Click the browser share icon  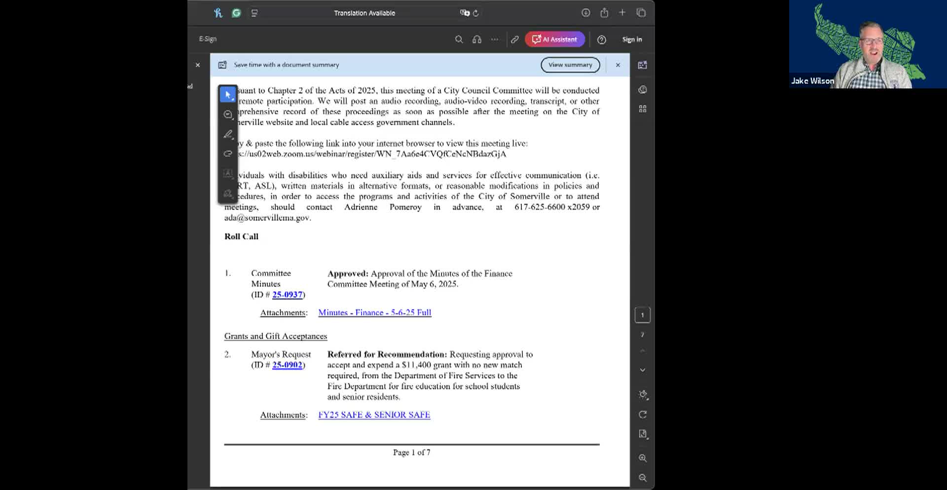pos(604,13)
